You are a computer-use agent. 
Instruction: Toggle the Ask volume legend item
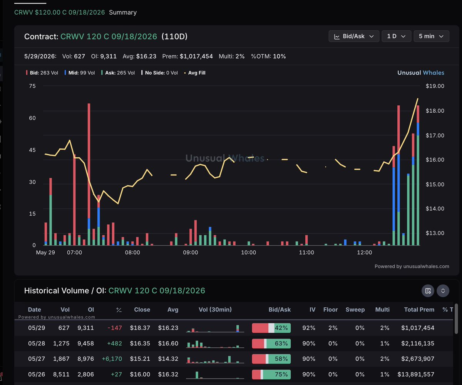coord(117,73)
